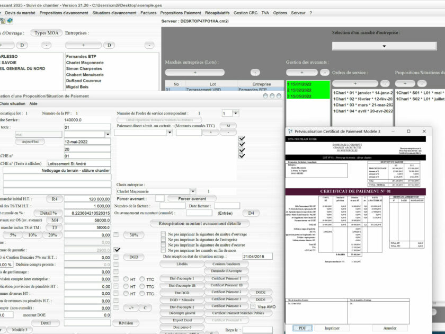Open the Devis du marché menu

point(20,13)
